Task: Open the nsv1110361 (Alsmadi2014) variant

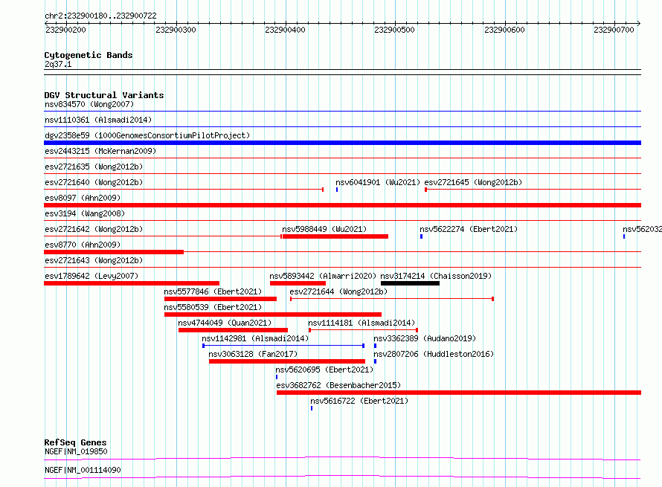Action: (x=98, y=120)
